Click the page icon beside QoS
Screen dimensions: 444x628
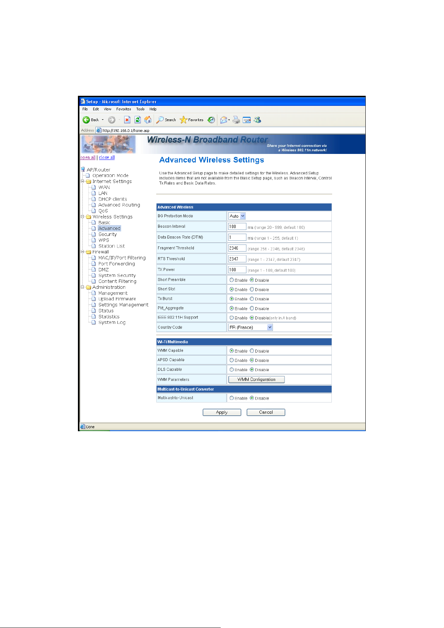point(94,211)
